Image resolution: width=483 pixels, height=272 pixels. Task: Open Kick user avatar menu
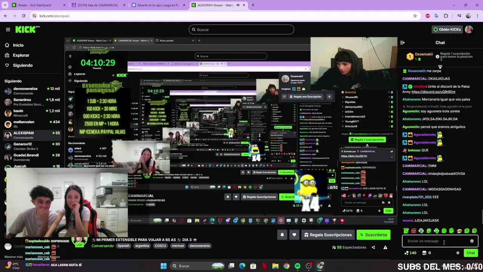click(469, 29)
